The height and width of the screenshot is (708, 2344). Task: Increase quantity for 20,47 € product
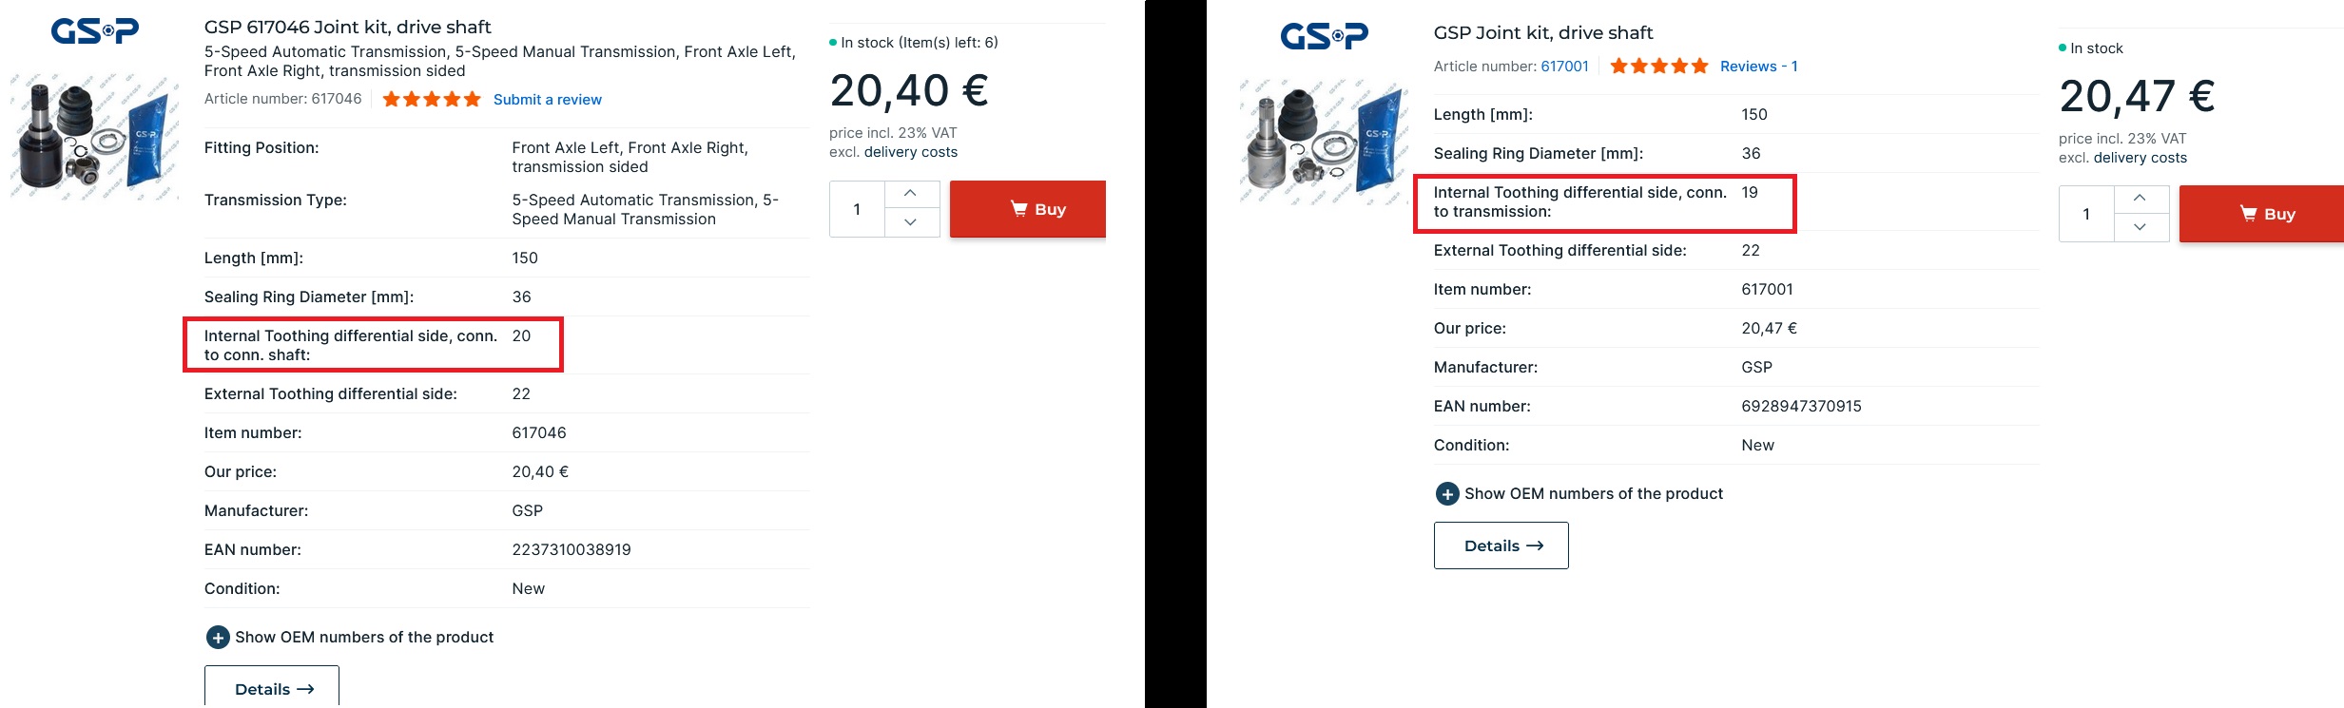2141,199
